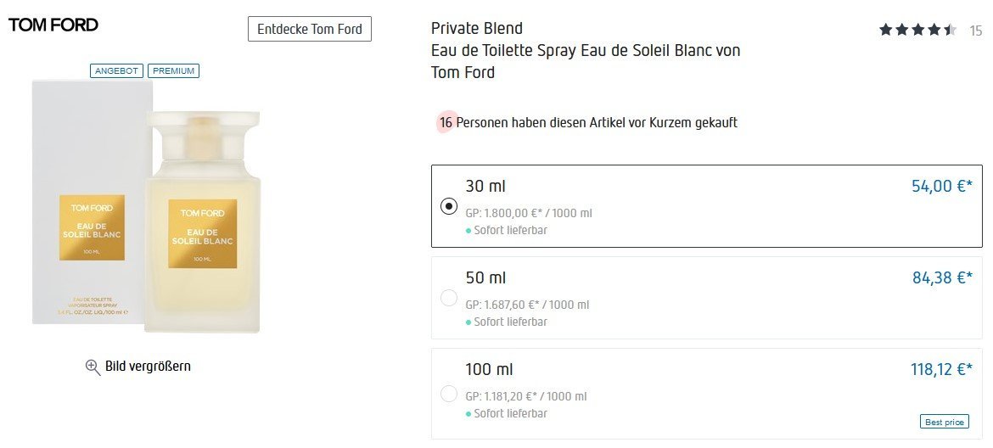Click the magnifier icon below the product image
The image size is (993, 448).
[93, 367]
